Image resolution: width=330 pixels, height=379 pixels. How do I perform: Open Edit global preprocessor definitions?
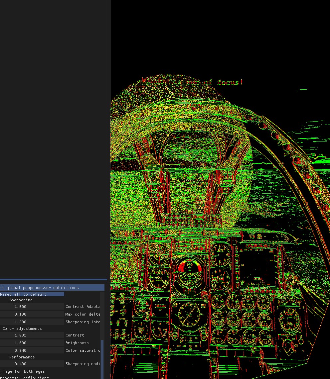click(52, 287)
